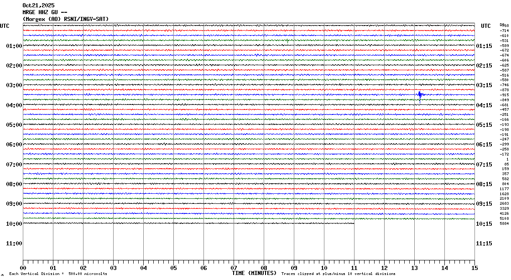This screenshot has width=511, height=280.
Task: Click minute 00 tick label on bottom axis
Action: point(23,268)
